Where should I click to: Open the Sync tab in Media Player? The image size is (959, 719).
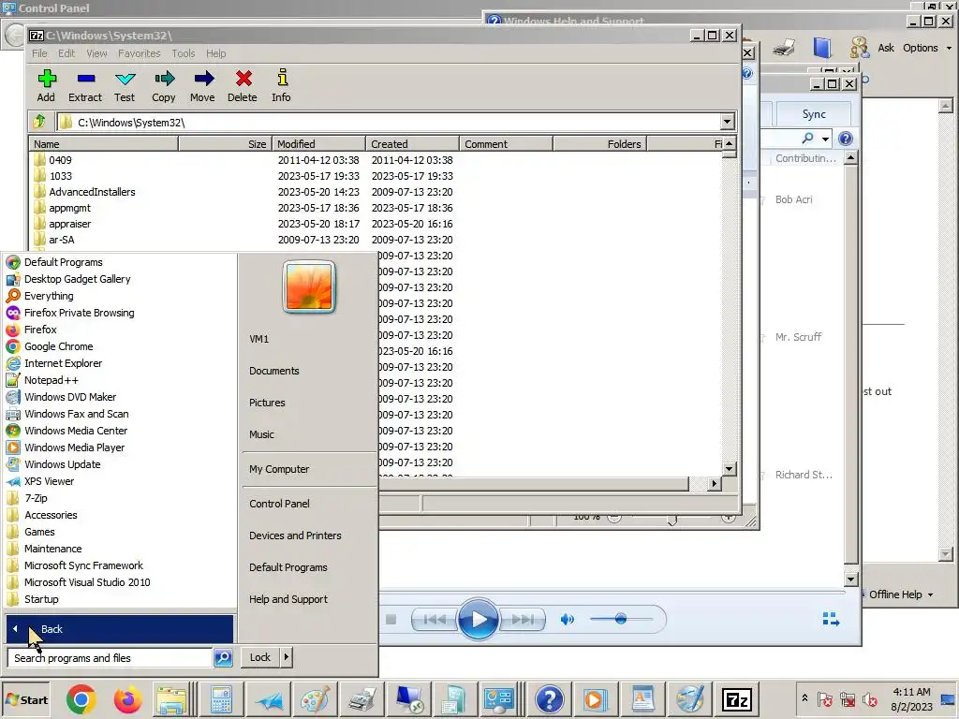coord(814,114)
